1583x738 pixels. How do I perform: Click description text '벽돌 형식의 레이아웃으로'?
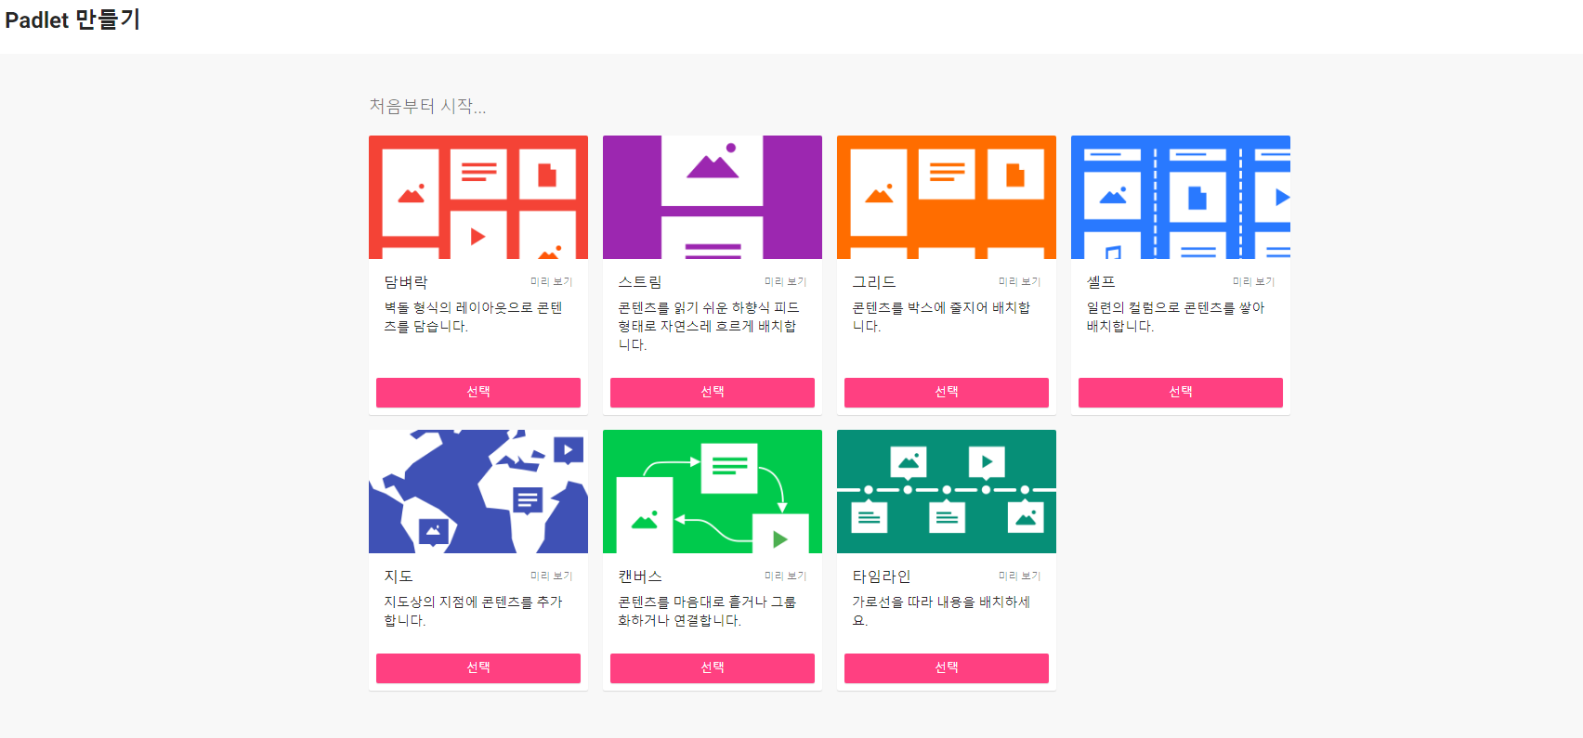458,307
